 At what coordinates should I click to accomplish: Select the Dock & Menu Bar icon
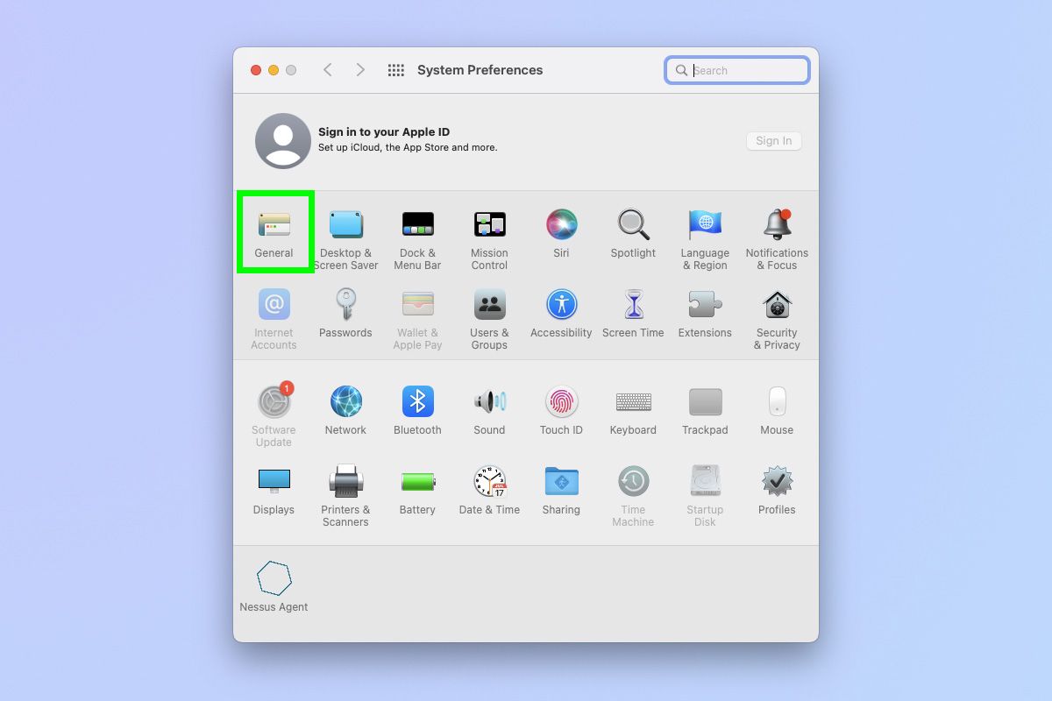coord(418,226)
